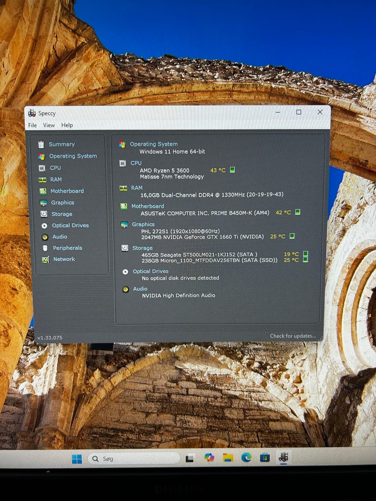
Task: Click the Audio speaker sidebar icon
Action: coord(45,237)
